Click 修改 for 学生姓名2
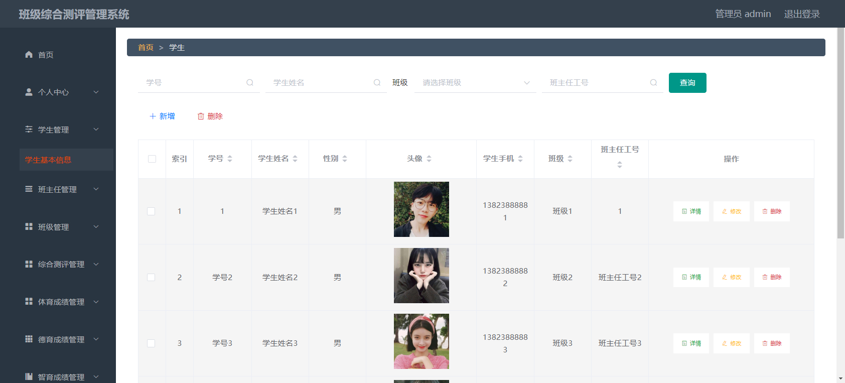This screenshot has height=383, width=845. click(732, 277)
